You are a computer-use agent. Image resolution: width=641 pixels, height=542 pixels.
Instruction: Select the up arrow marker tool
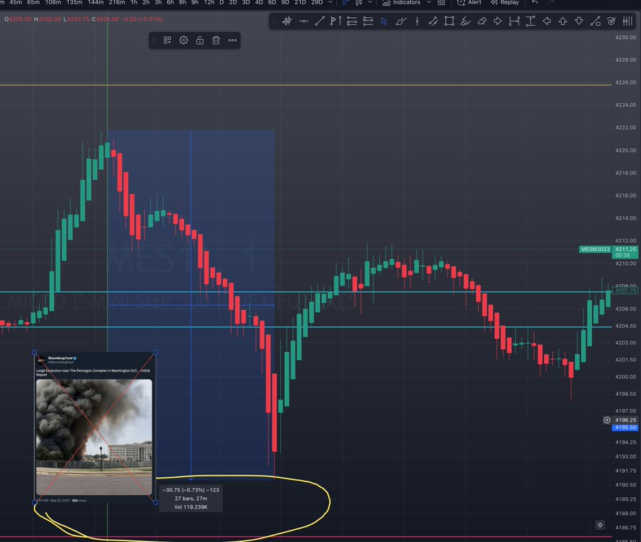(x=563, y=21)
